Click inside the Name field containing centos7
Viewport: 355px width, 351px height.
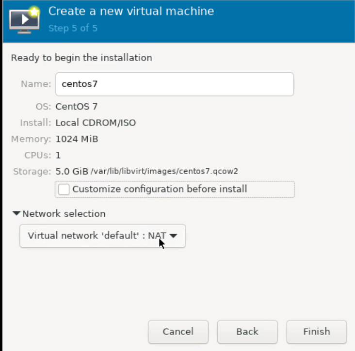coord(175,84)
